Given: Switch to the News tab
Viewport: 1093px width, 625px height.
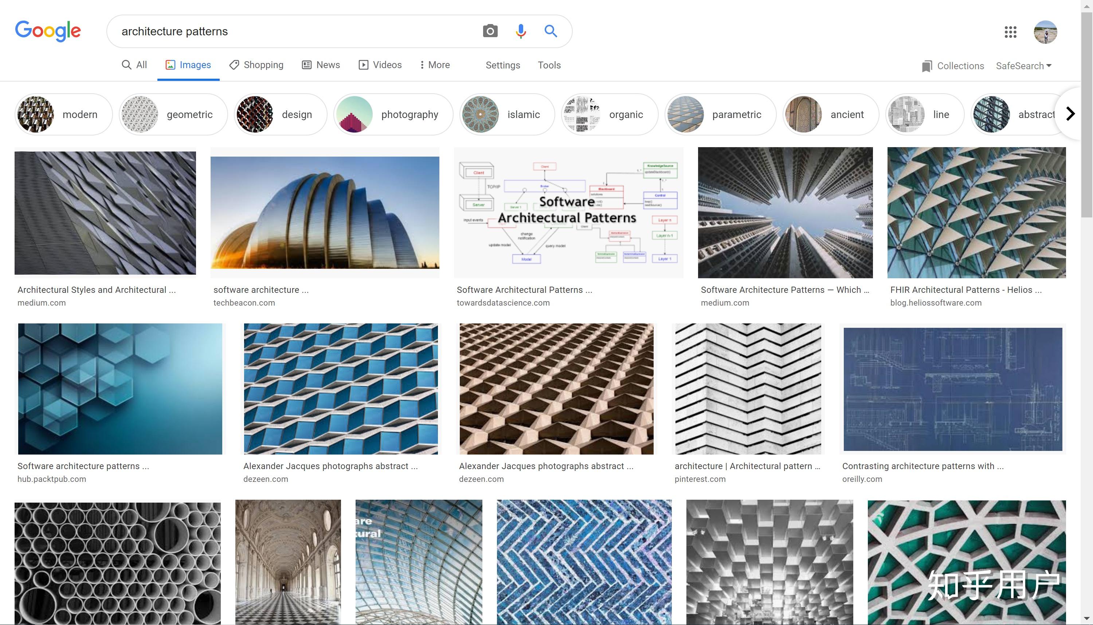Looking at the screenshot, I should click(x=321, y=64).
